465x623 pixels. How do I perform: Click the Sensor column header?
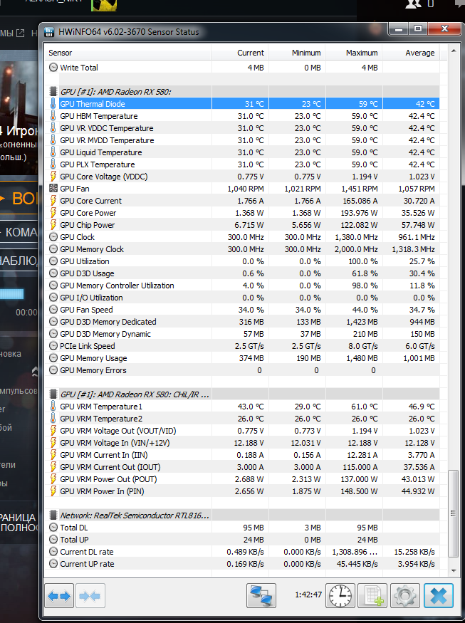point(127,53)
